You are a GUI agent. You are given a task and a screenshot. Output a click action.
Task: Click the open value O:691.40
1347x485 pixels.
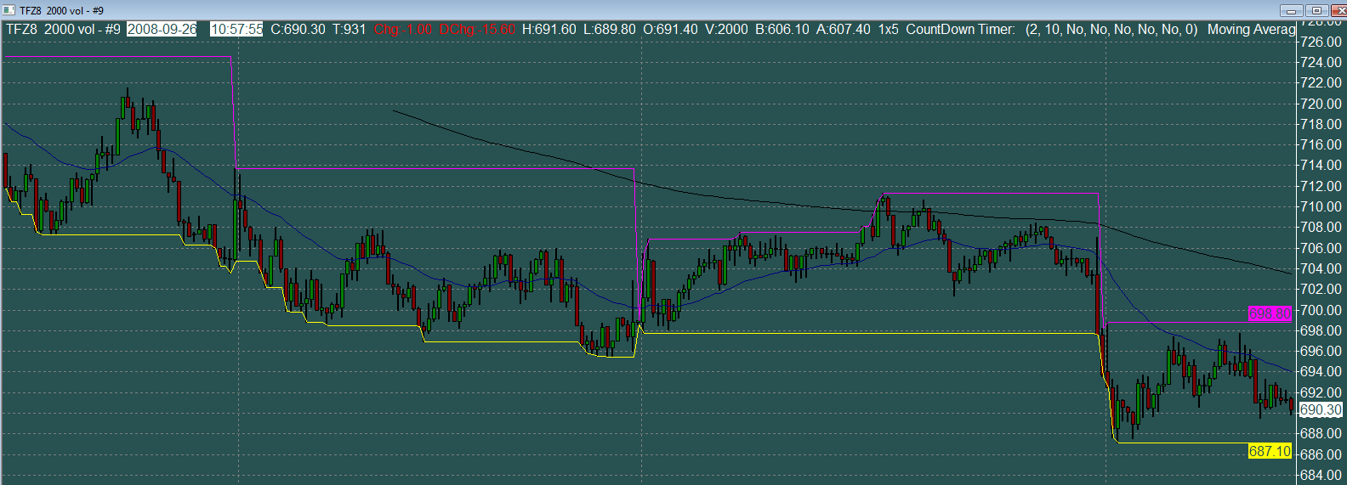[x=671, y=29]
